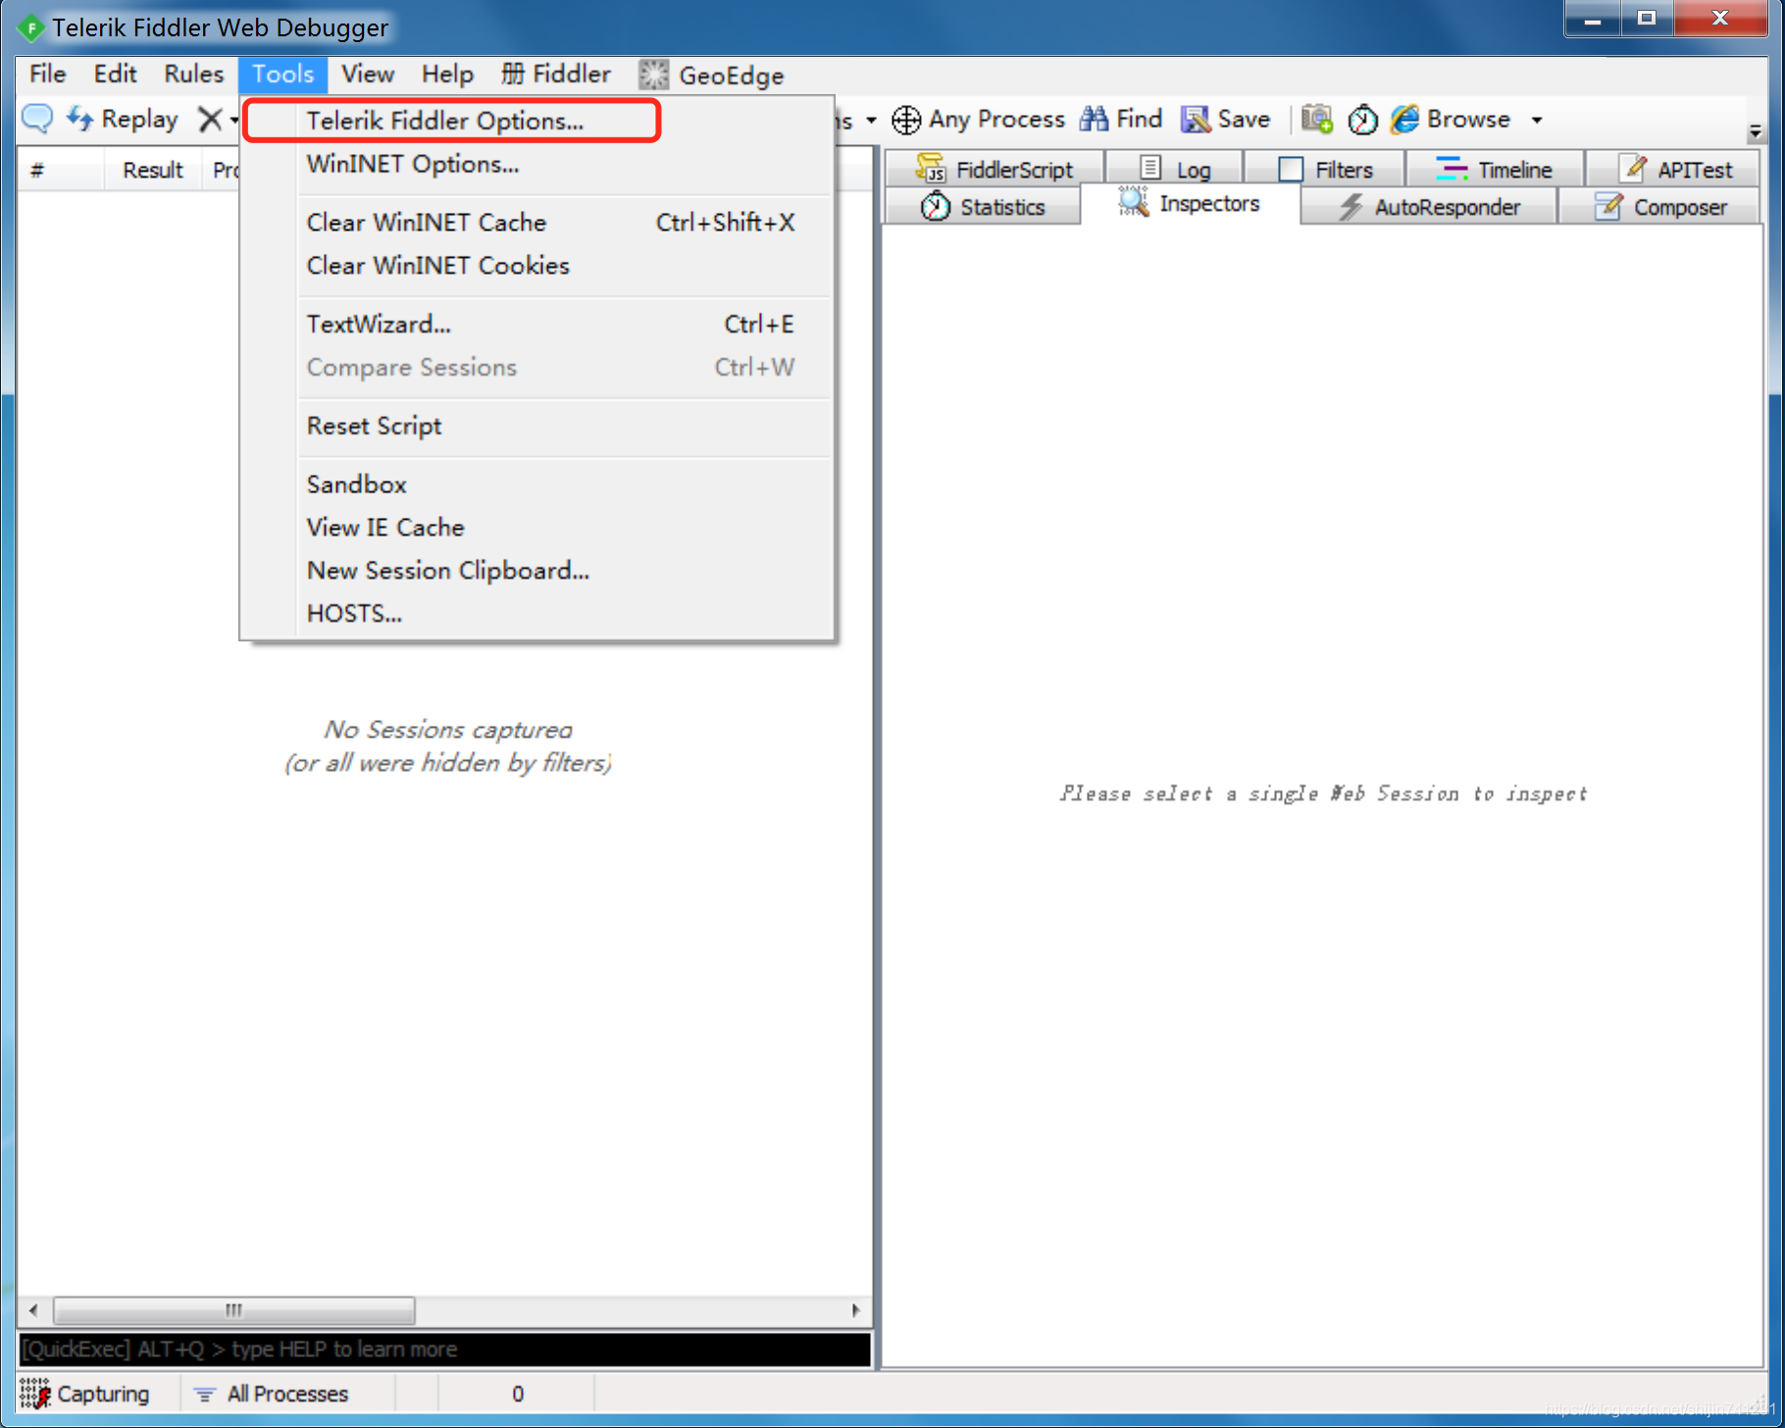Open the Remove X dropdown arrow
1785x1428 pixels.
tap(234, 120)
